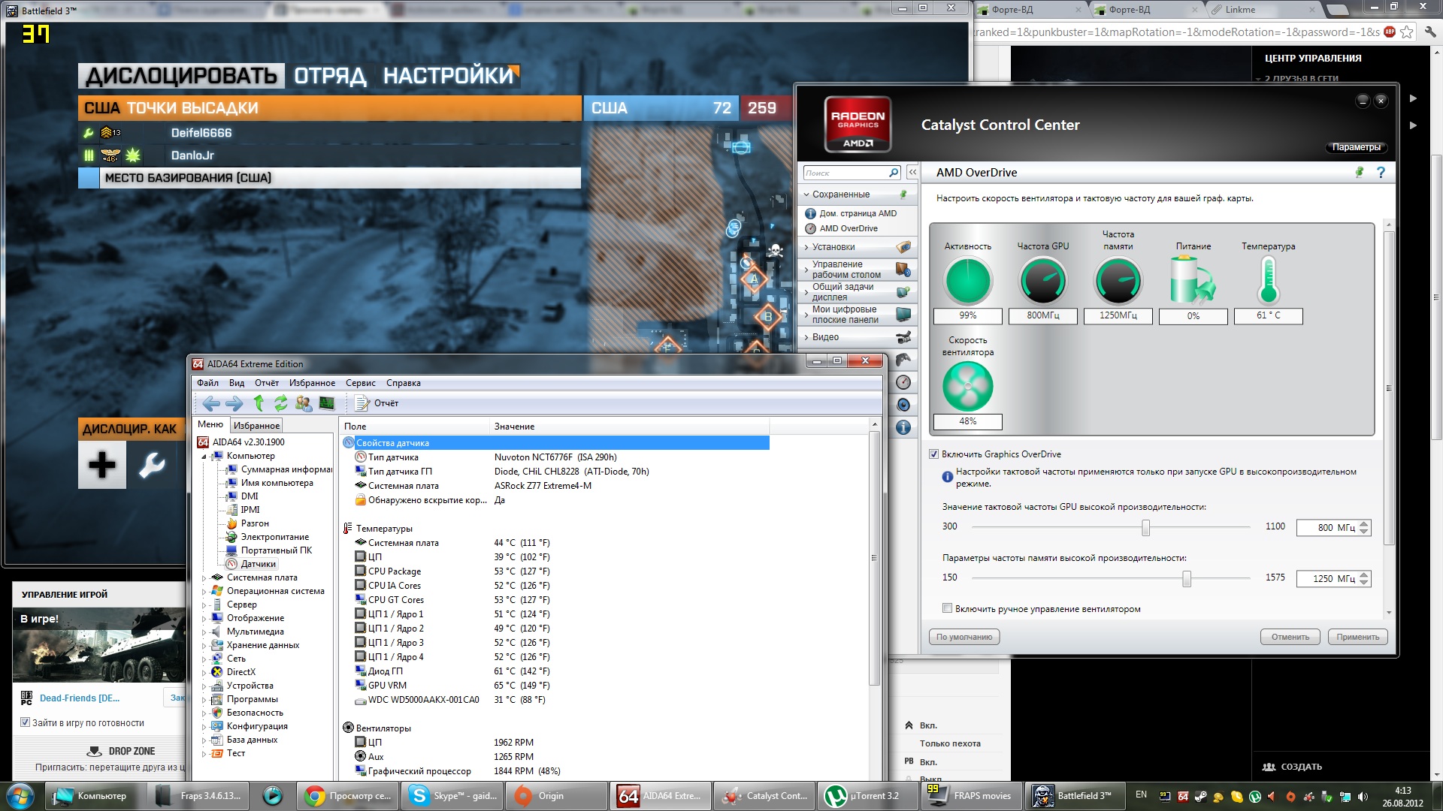Click the AIDA64 green Refresh icon
The width and height of the screenshot is (1443, 811).
tap(281, 403)
